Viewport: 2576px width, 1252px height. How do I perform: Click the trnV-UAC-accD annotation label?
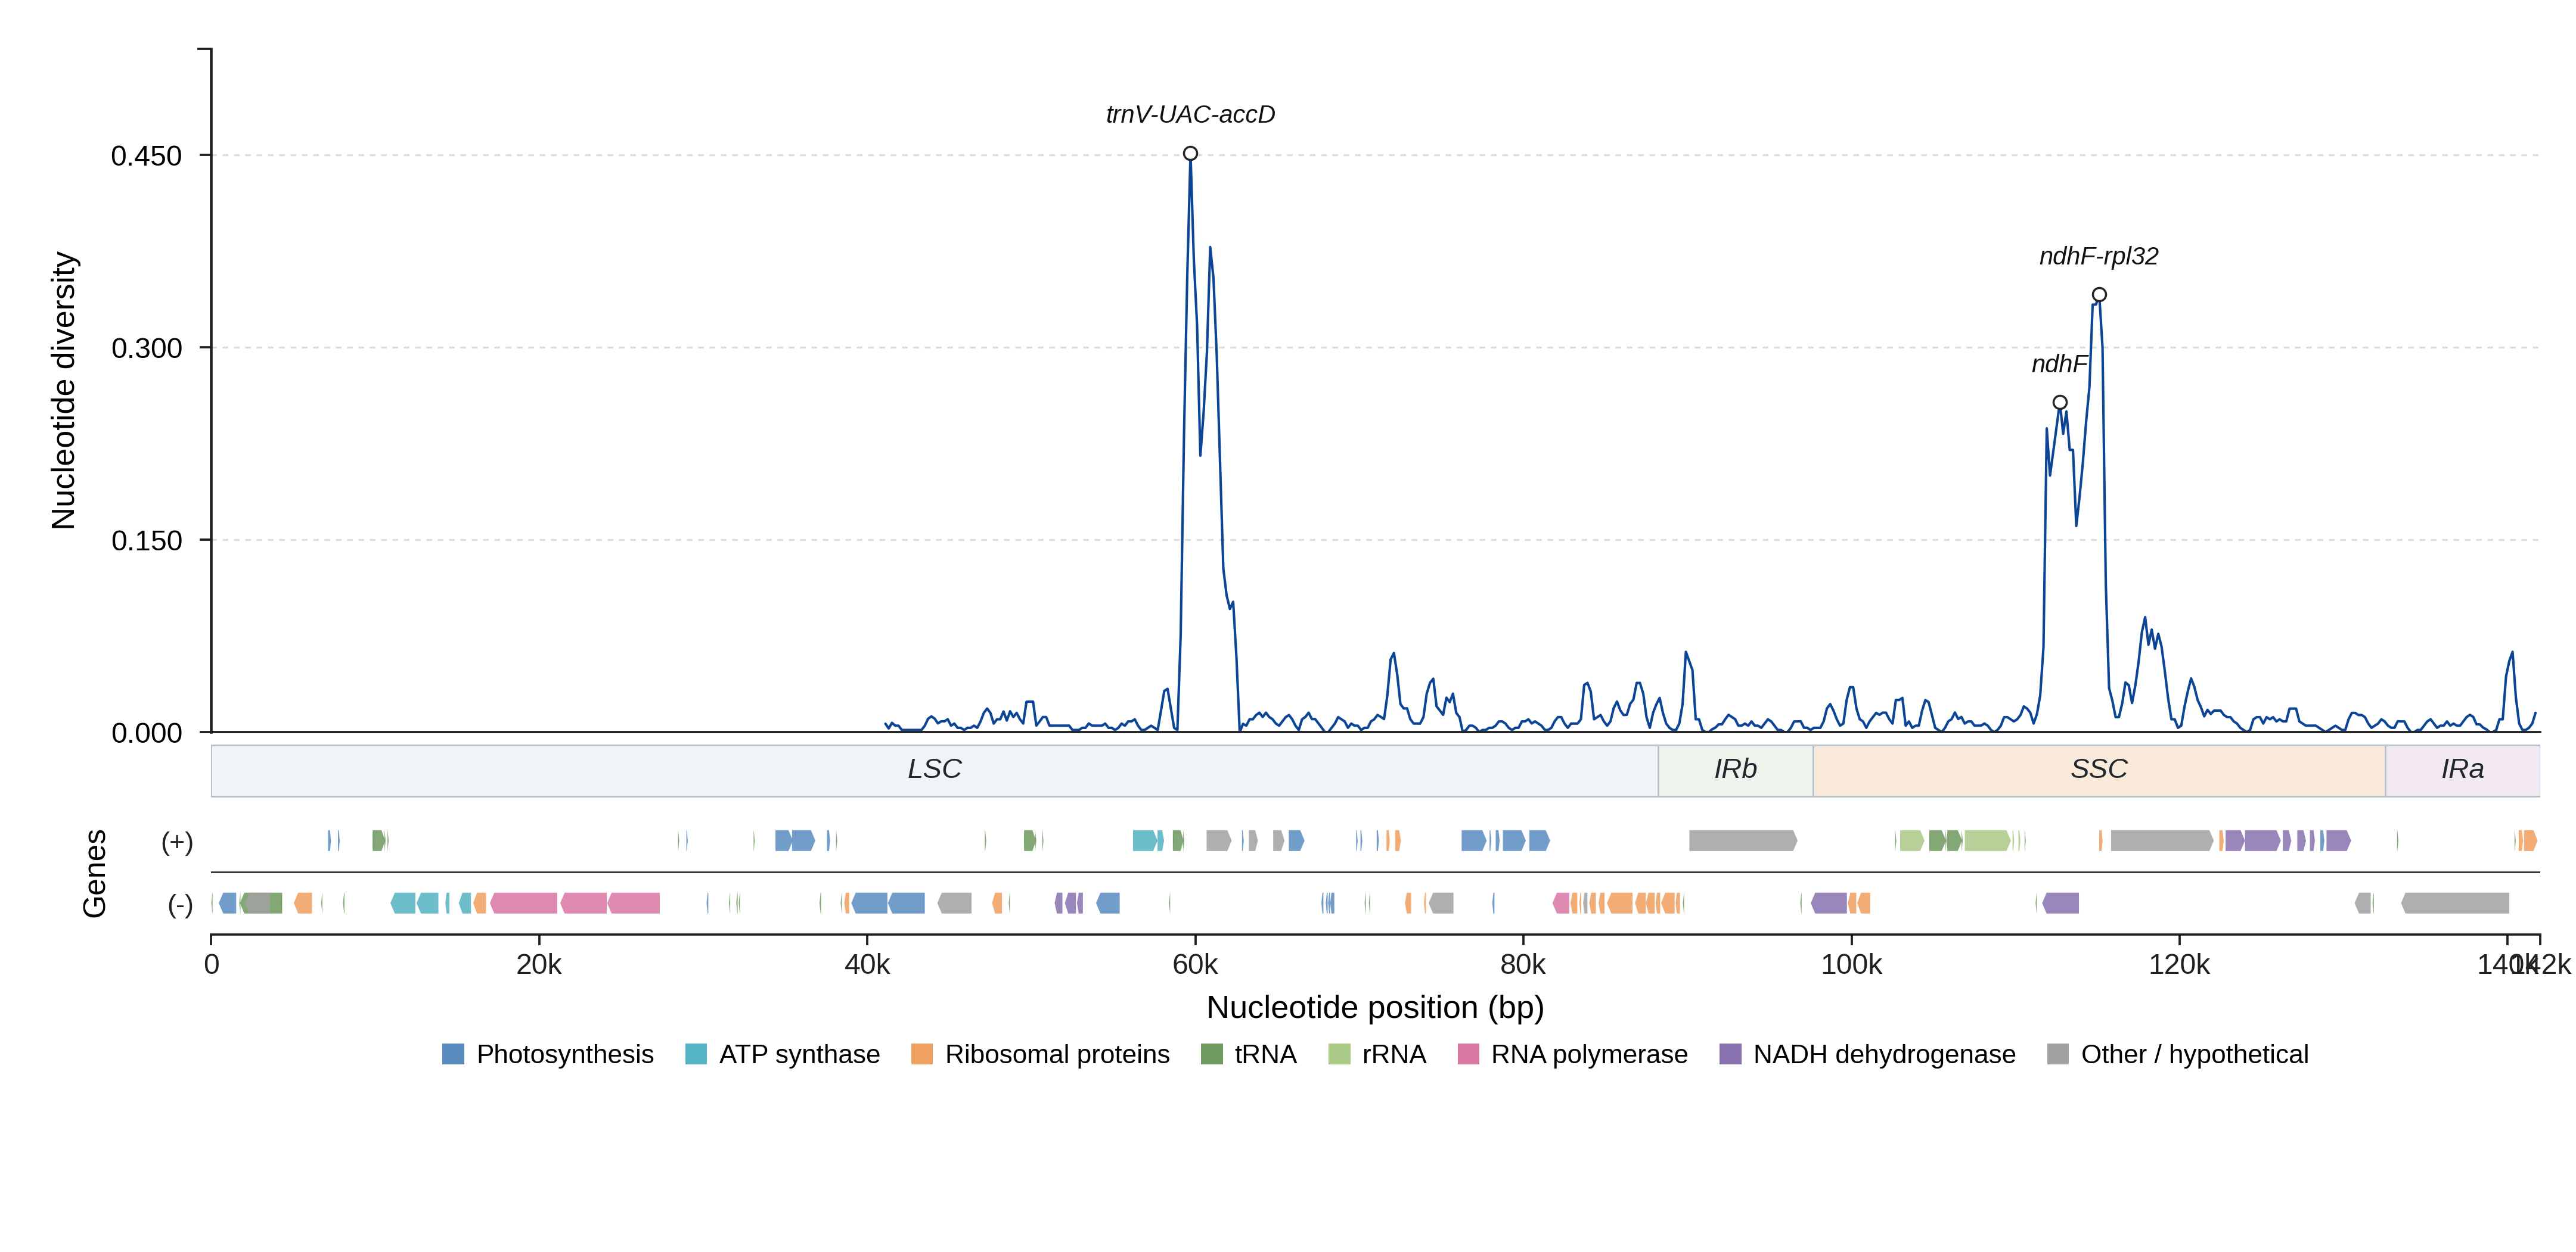(1190, 115)
